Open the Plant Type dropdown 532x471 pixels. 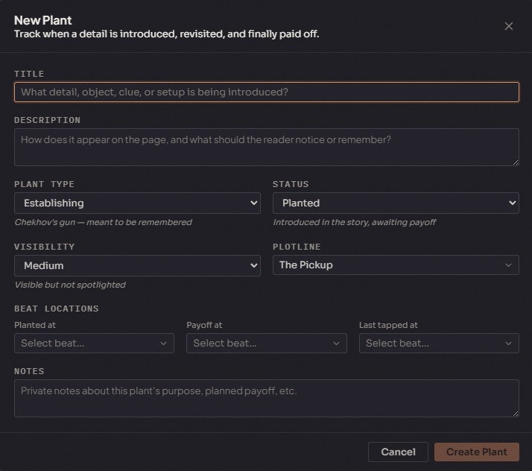click(136, 203)
